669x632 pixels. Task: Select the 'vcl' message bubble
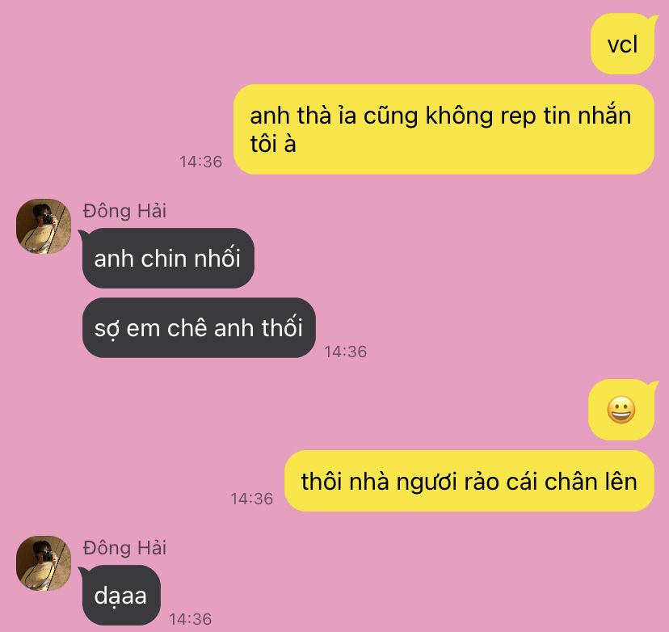click(622, 44)
